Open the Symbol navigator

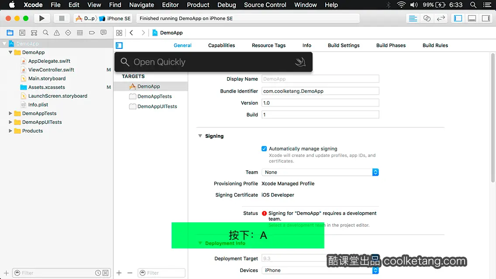click(34, 33)
